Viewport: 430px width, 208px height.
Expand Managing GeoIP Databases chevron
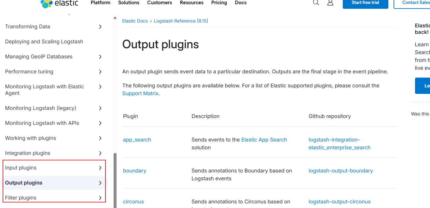tap(100, 57)
